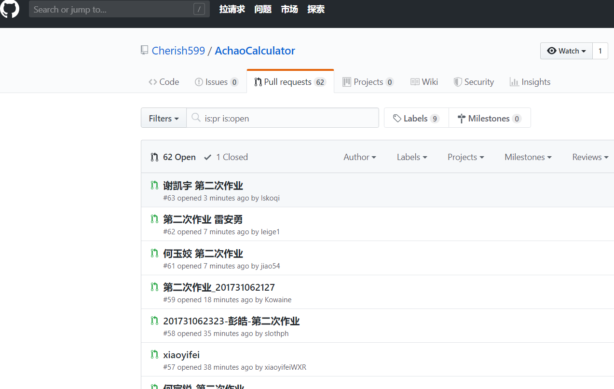Screen dimensions: 614x389
Task: Click the PR icon for 第二次作业_201731062127
Action: pyautogui.click(x=154, y=287)
